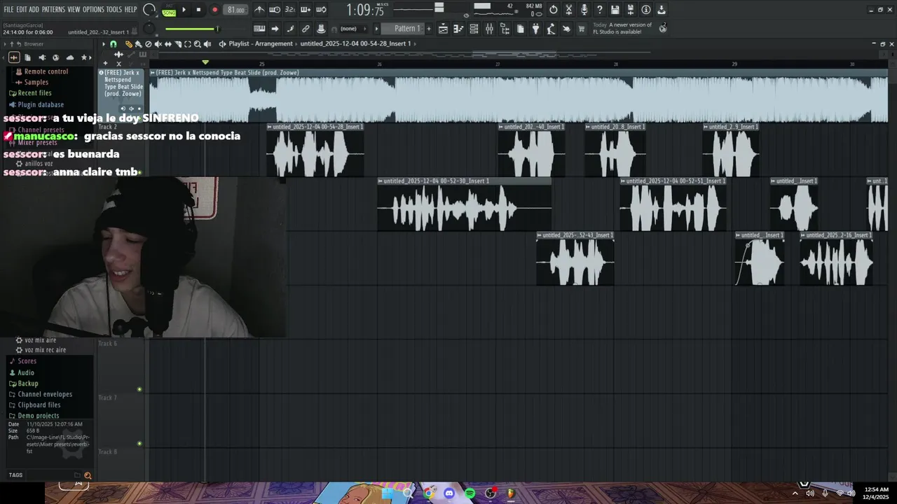Toggle the 3-2-1 countdown before recording

[290, 10]
